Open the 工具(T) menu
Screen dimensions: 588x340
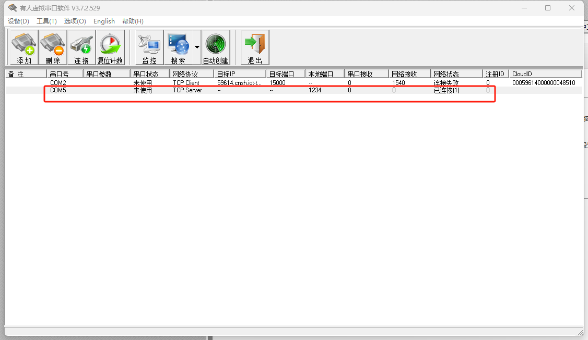click(46, 21)
